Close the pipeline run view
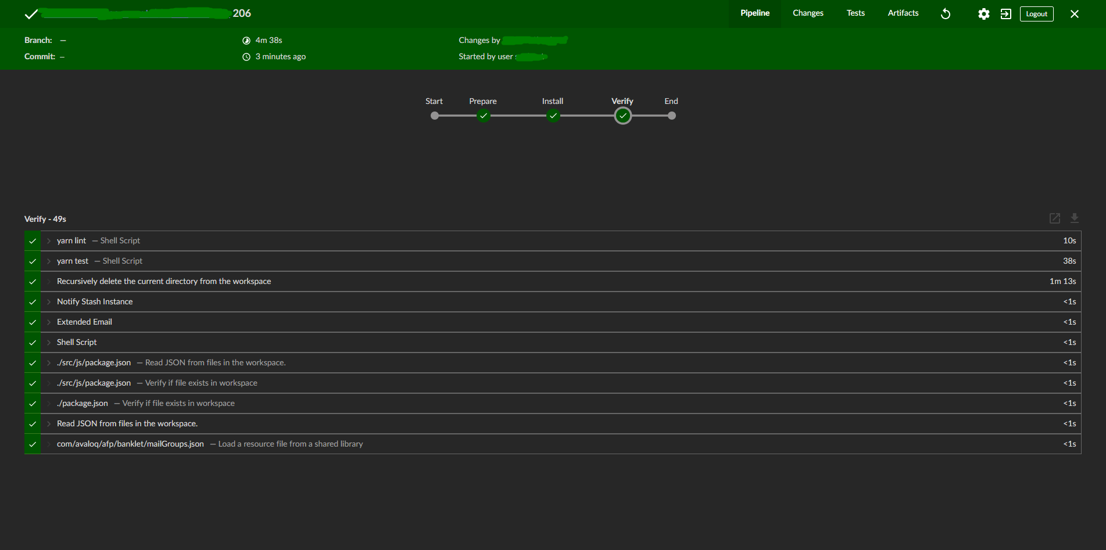 [1074, 14]
